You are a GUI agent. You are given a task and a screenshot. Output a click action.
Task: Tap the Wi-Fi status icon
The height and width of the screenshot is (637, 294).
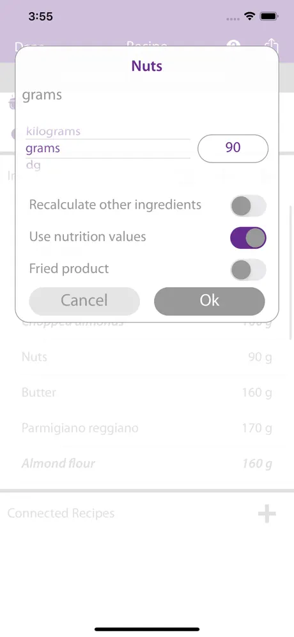coord(249,16)
